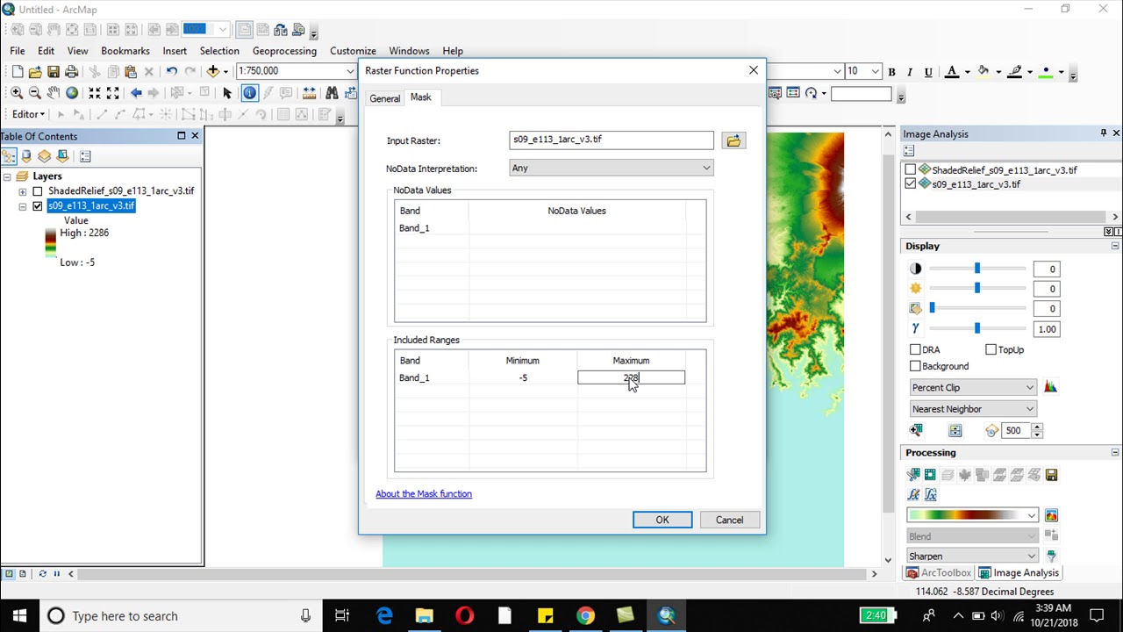
Task: Open the histogram stretch icon
Action: click(x=1050, y=387)
